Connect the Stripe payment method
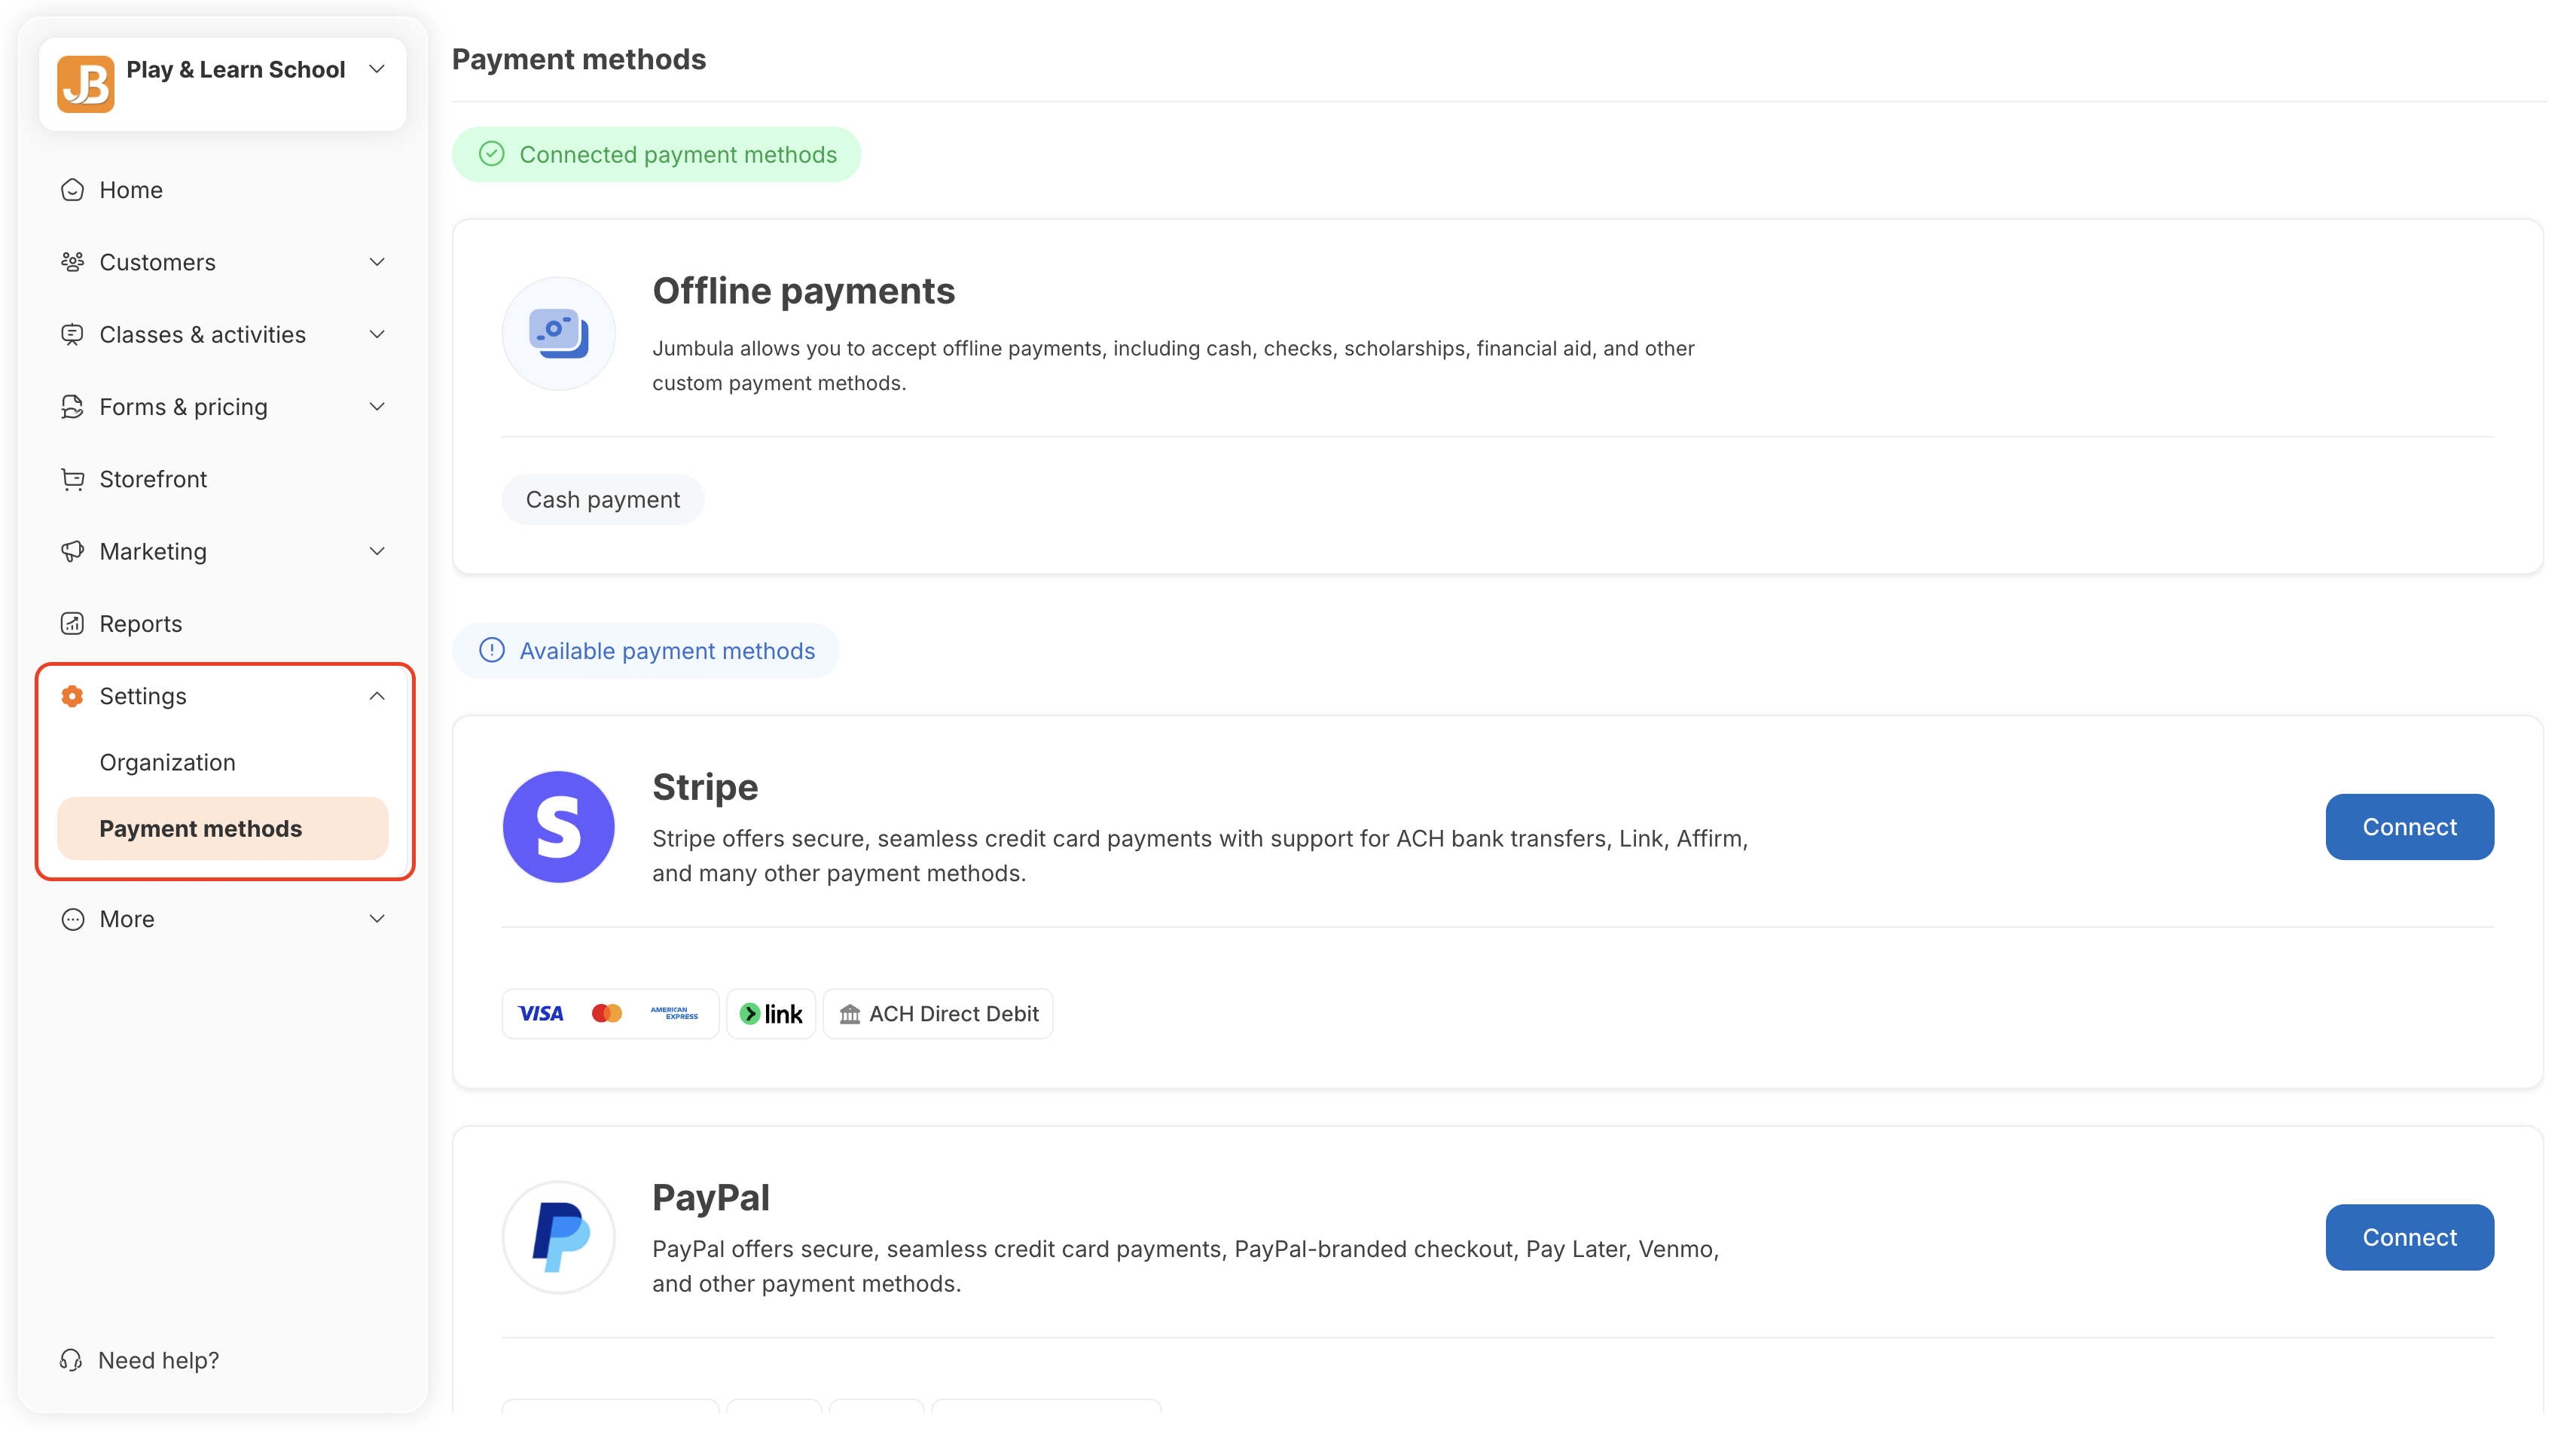This screenshot has height=1431, width=2576. pos(2408,827)
